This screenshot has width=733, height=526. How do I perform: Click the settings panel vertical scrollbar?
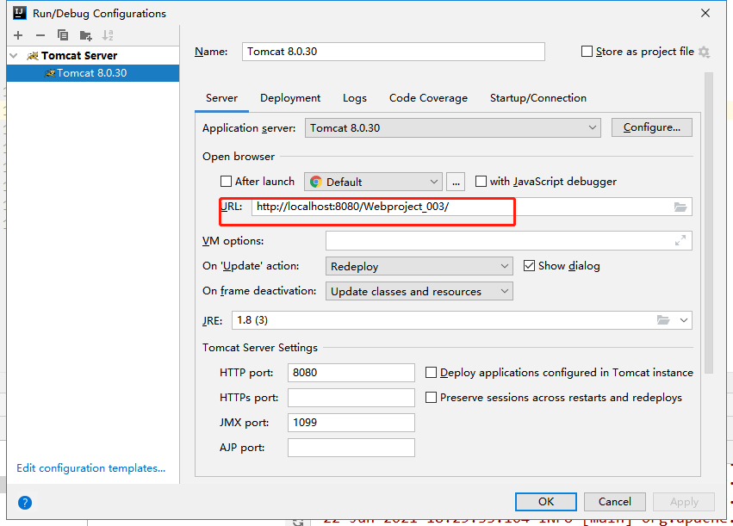[x=709, y=223]
